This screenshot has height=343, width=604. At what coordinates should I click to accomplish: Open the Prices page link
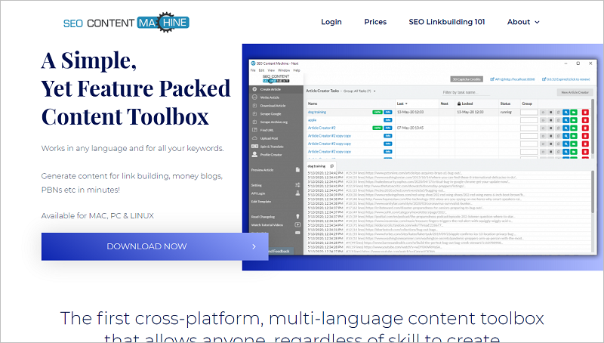coord(375,22)
